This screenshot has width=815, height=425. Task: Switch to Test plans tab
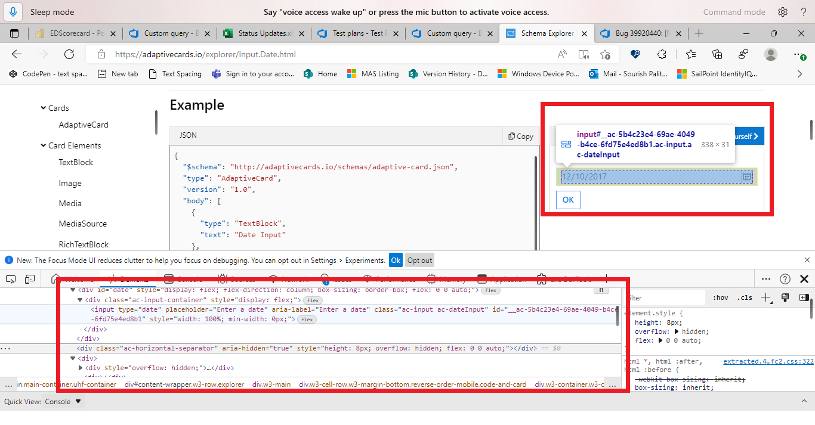pyautogui.click(x=357, y=33)
